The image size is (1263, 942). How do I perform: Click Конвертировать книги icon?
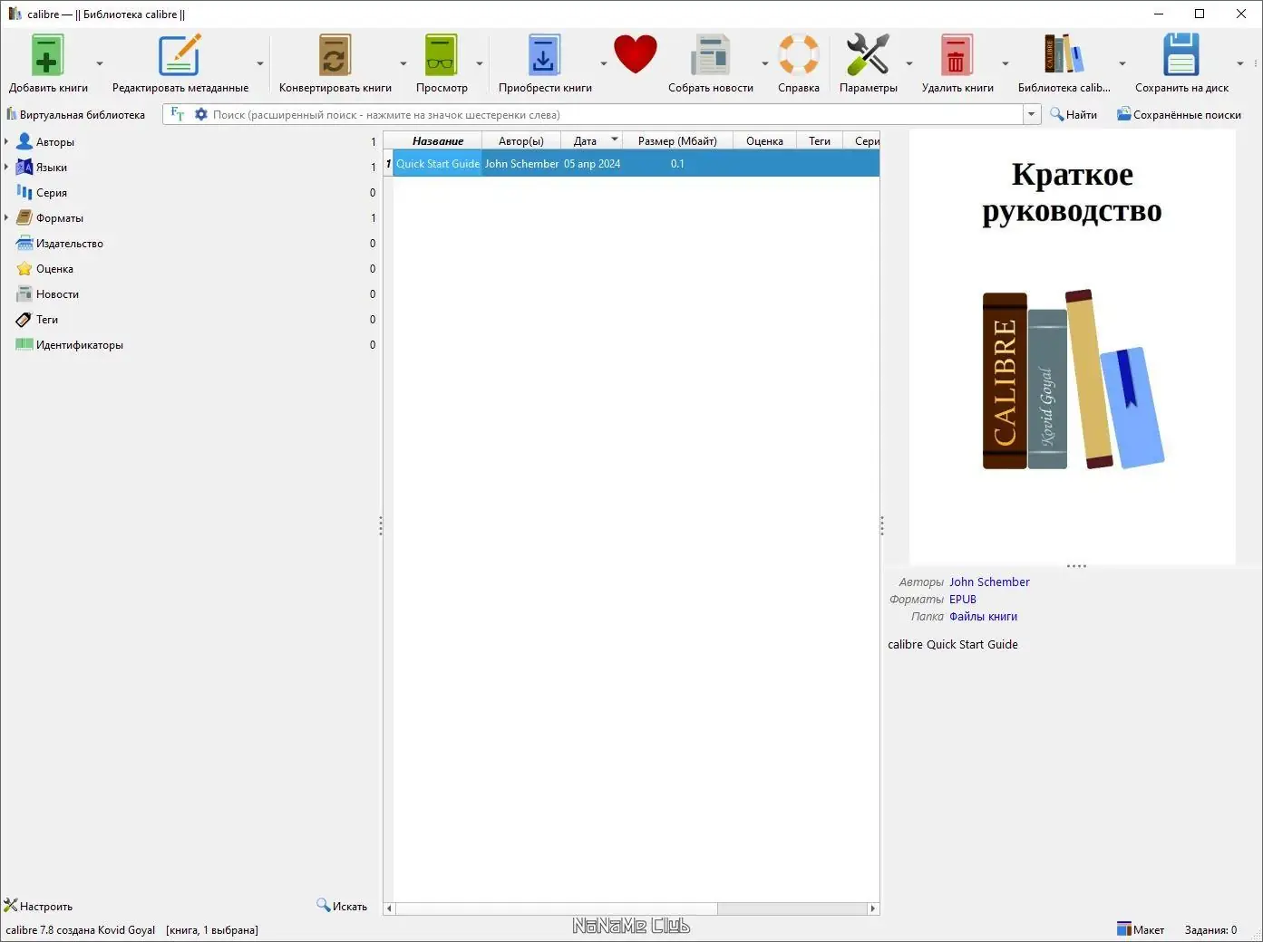tap(335, 55)
